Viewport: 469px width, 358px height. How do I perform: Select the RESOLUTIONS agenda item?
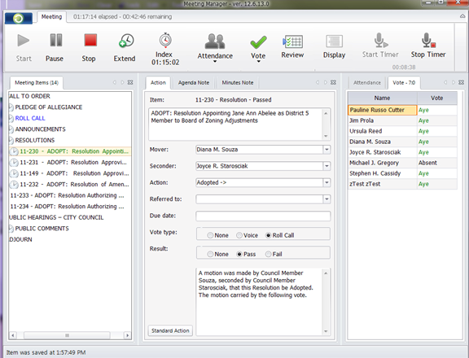point(35,141)
